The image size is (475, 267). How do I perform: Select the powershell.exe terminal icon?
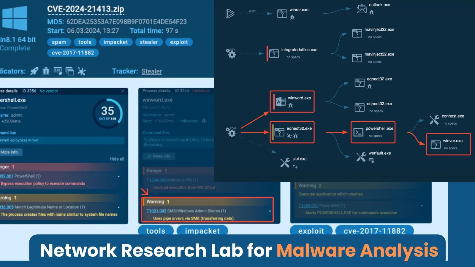[x=358, y=132]
